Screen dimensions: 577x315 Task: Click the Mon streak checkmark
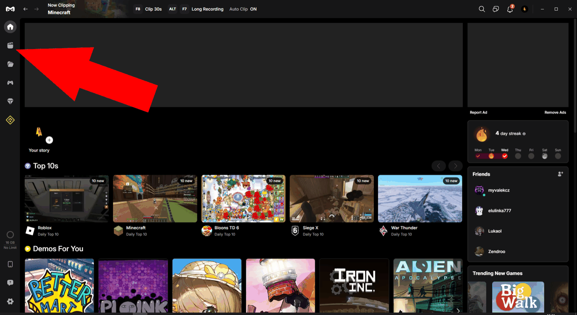point(478,156)
